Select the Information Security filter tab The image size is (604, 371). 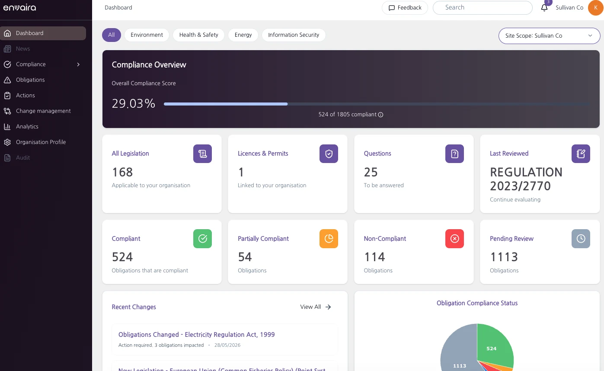294,35
